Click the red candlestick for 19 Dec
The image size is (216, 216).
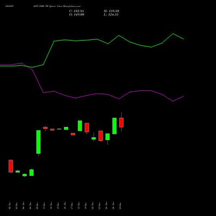point(87,127)
